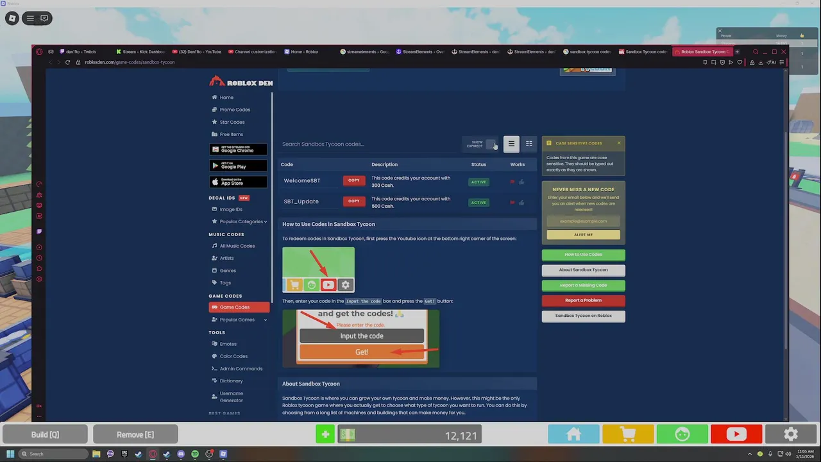This screenshot has height=462, width=821.
Task: Dismiss the Case Sensitive Codes notice
Action: click(x=619, y=143)
